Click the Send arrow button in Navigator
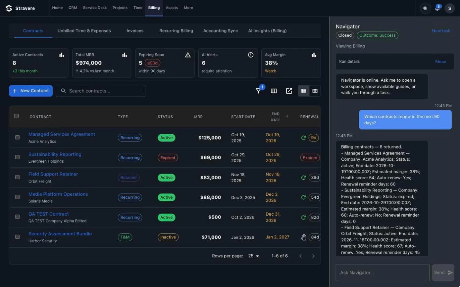Image resolution: width=460 pixels, height=287 pixels. 443,272
